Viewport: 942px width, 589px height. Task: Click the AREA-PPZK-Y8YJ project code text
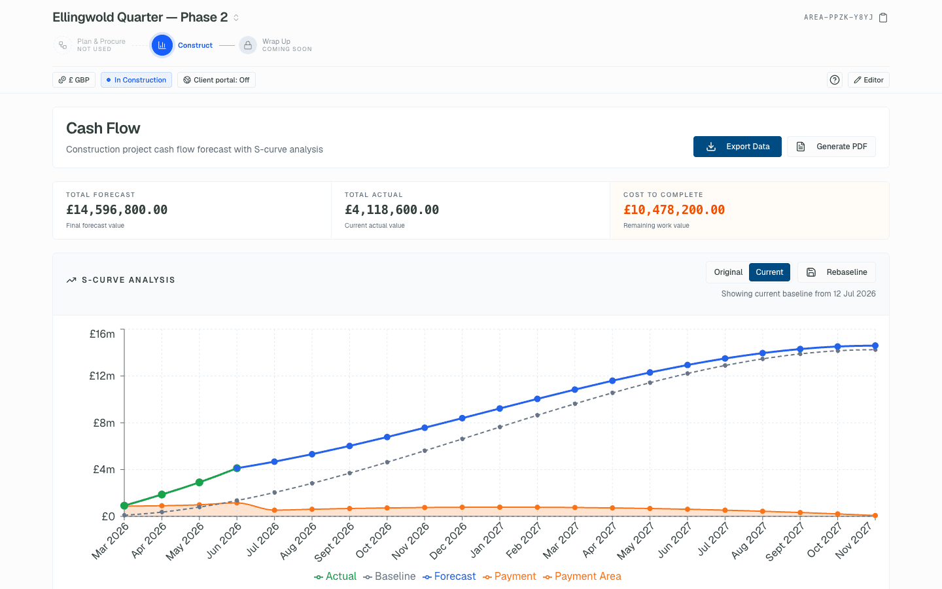pos(839,18)
